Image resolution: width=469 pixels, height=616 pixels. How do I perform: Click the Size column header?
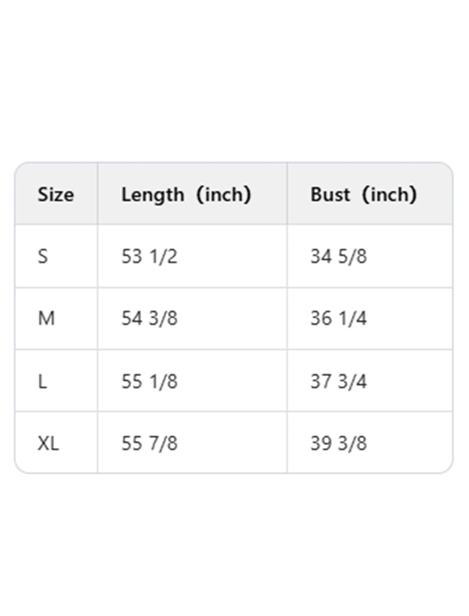[56, 194]
